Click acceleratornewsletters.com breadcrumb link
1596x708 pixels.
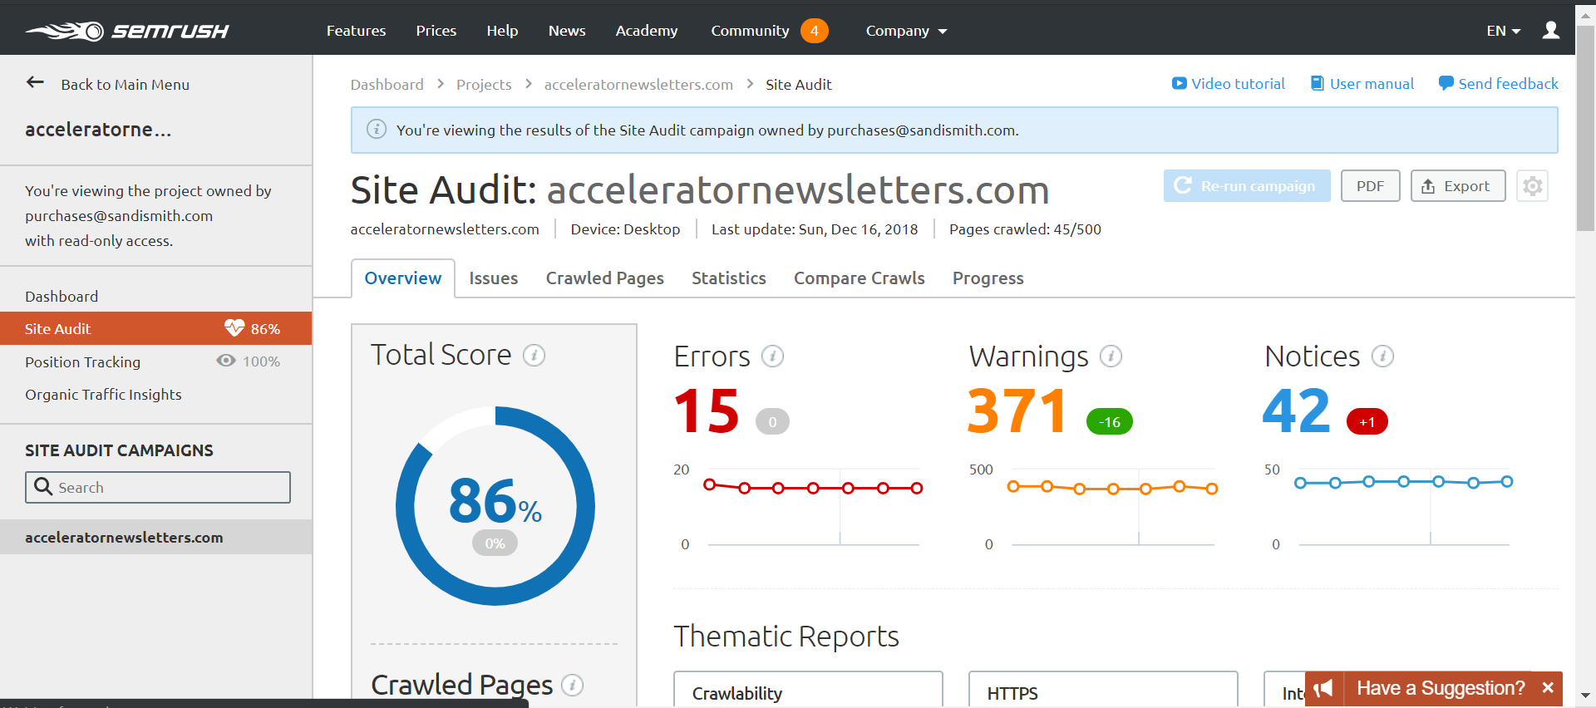tap(638, 85)
